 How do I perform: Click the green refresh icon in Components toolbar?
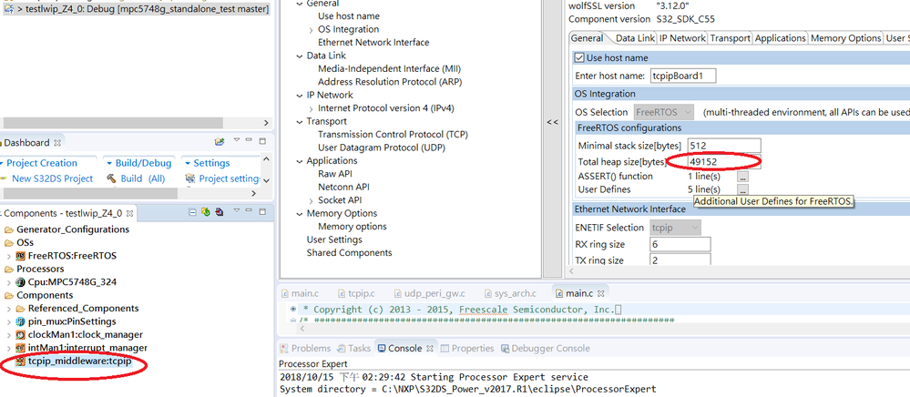click(x=206, y=213)
